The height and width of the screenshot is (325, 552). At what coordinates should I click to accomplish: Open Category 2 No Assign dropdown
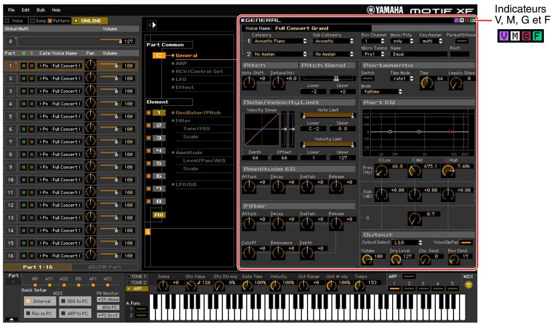click(x=280, y=54)
